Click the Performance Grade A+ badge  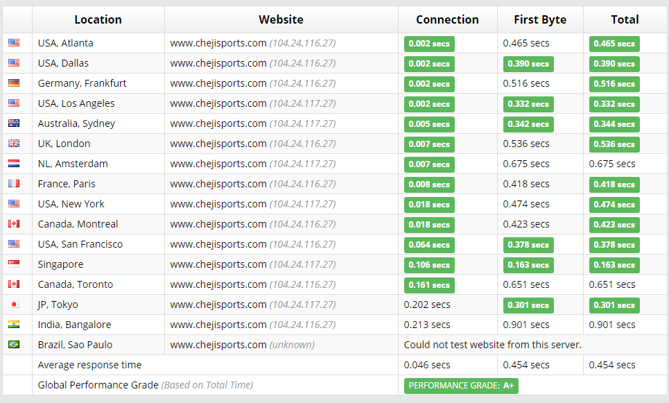tap(461, 386)
